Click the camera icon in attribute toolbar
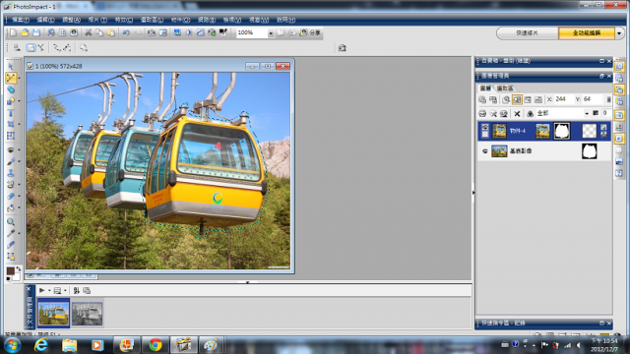 pyautogui.click(x=342, y=48)
